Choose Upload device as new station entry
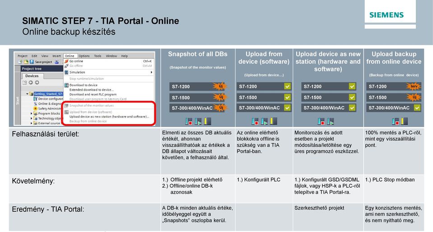This screenshot has width=433, height=232. point(108,116)
